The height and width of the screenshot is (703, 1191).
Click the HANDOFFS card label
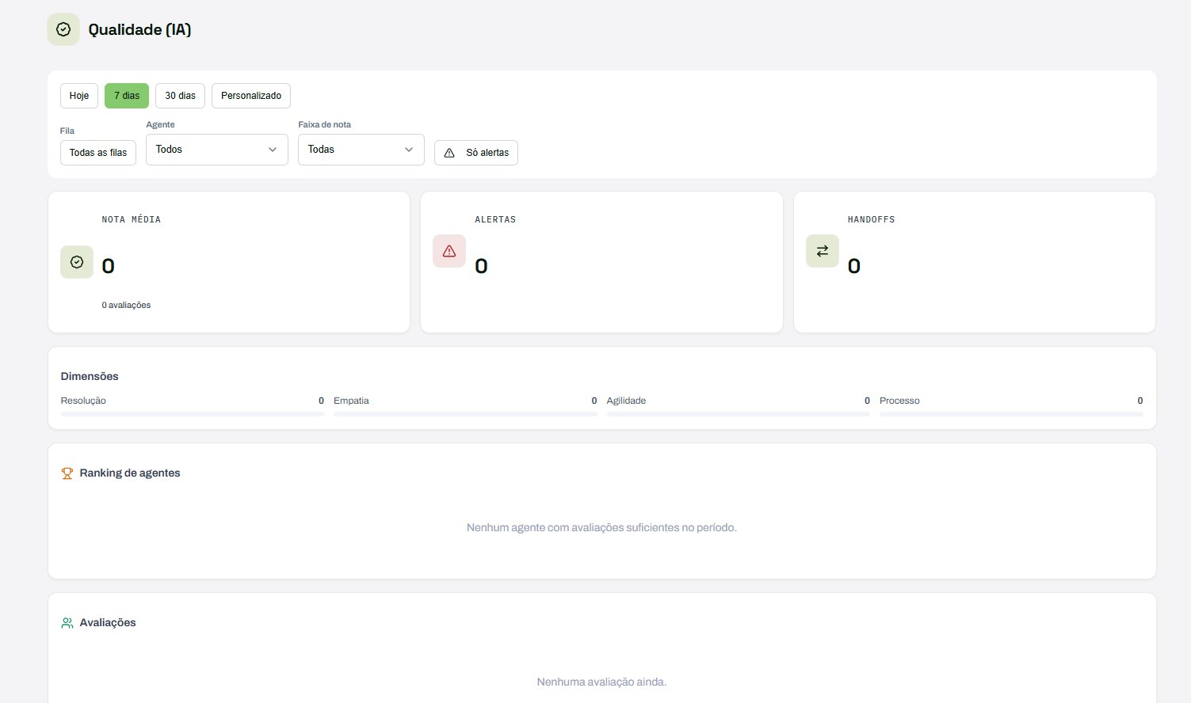point(872,220)
